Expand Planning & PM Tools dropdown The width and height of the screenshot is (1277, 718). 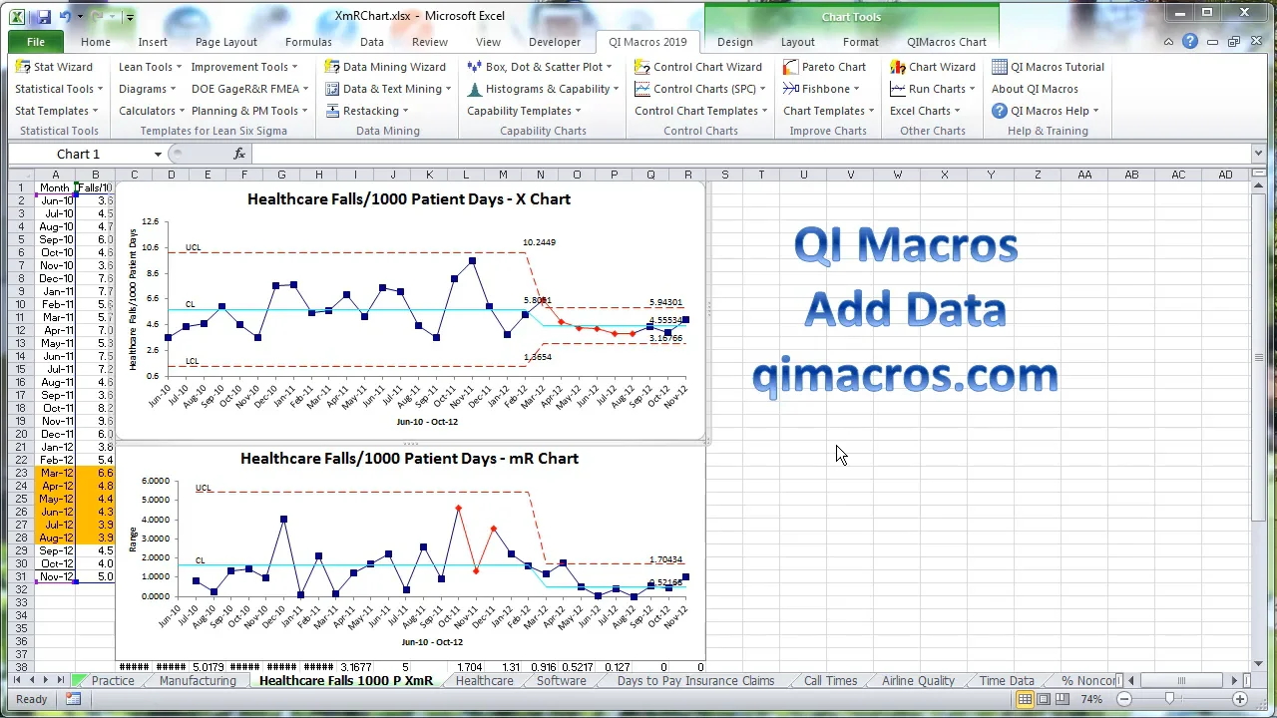coord(249,111)
